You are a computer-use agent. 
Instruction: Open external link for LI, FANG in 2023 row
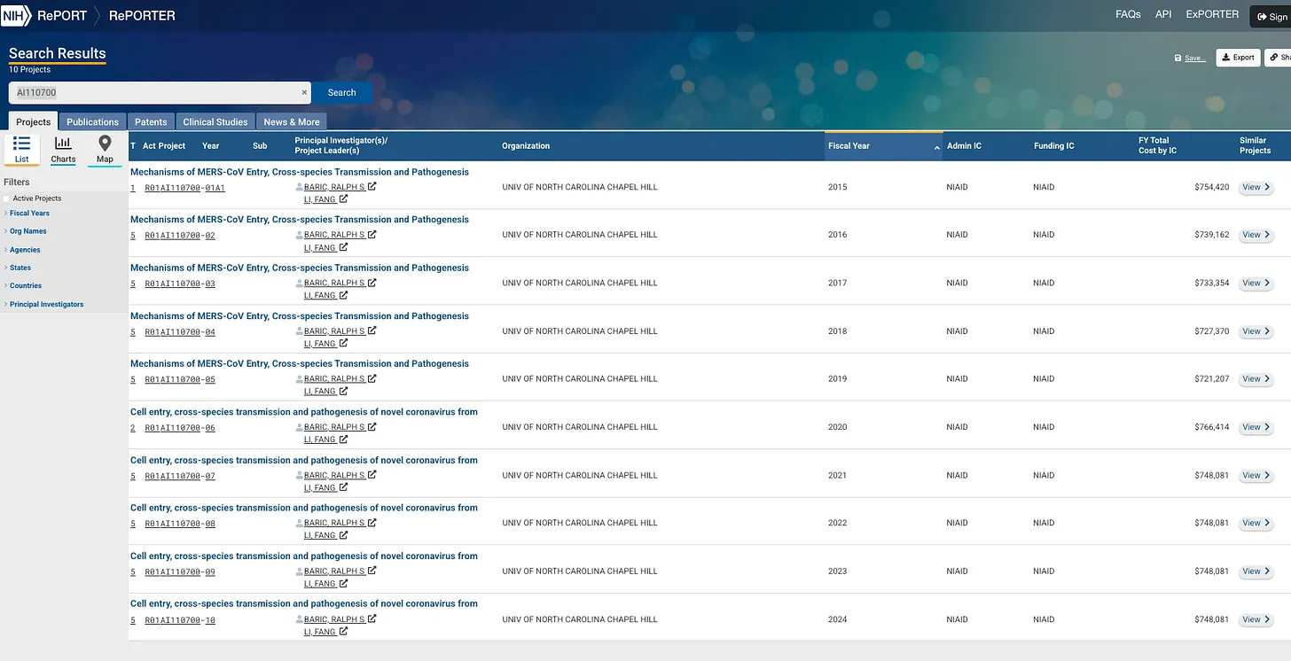[343, 583]
